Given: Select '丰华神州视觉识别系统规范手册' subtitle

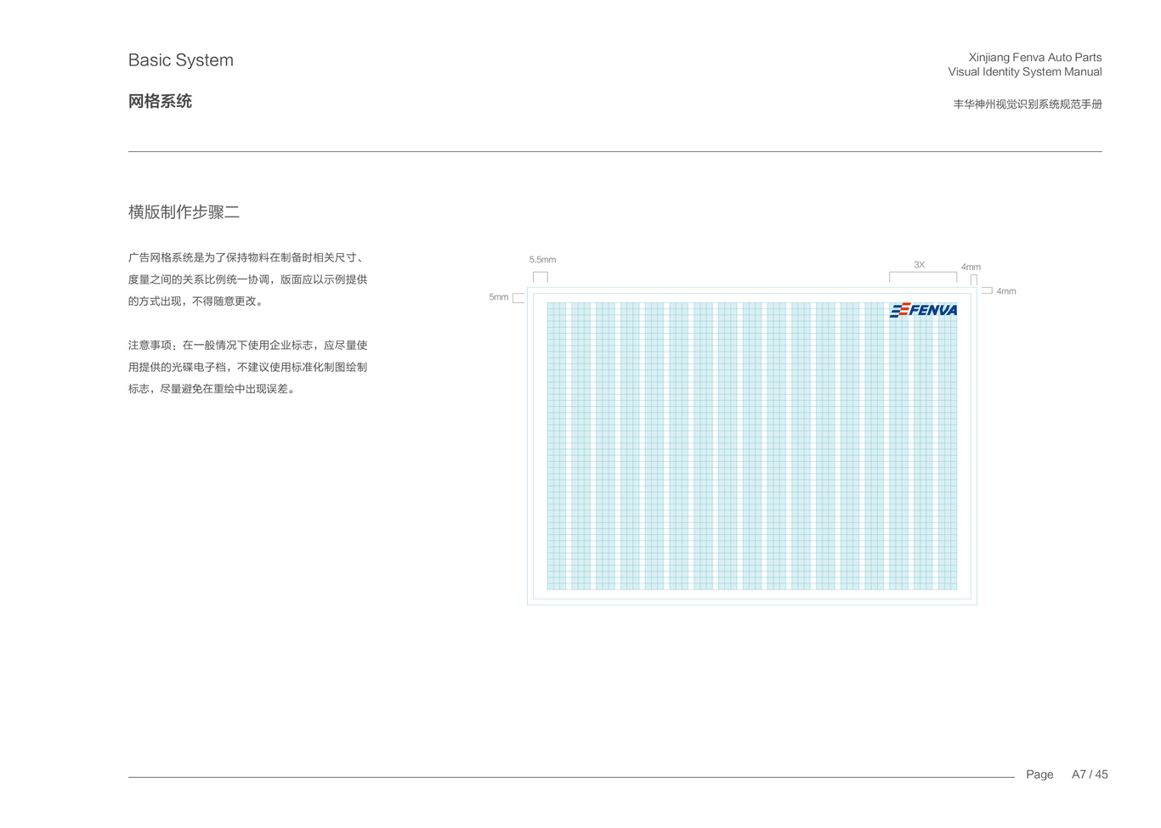Looking at the screenshot, I should (1028, 104).
